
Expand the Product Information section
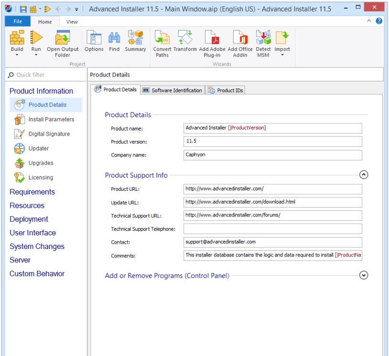(x=41, y=91)
